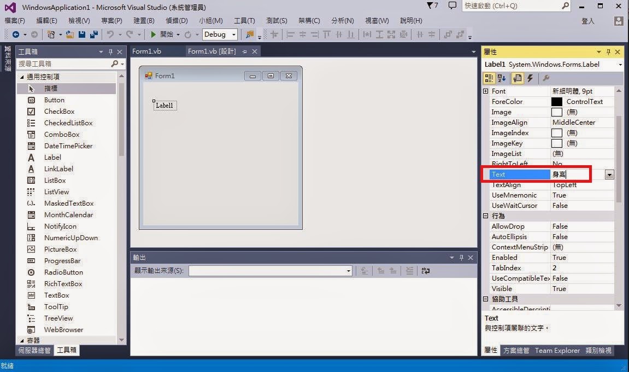Viewport: 629px width, 372px height.
Task: Select the PictureBox control in toolbox
Action: (60, 249)
